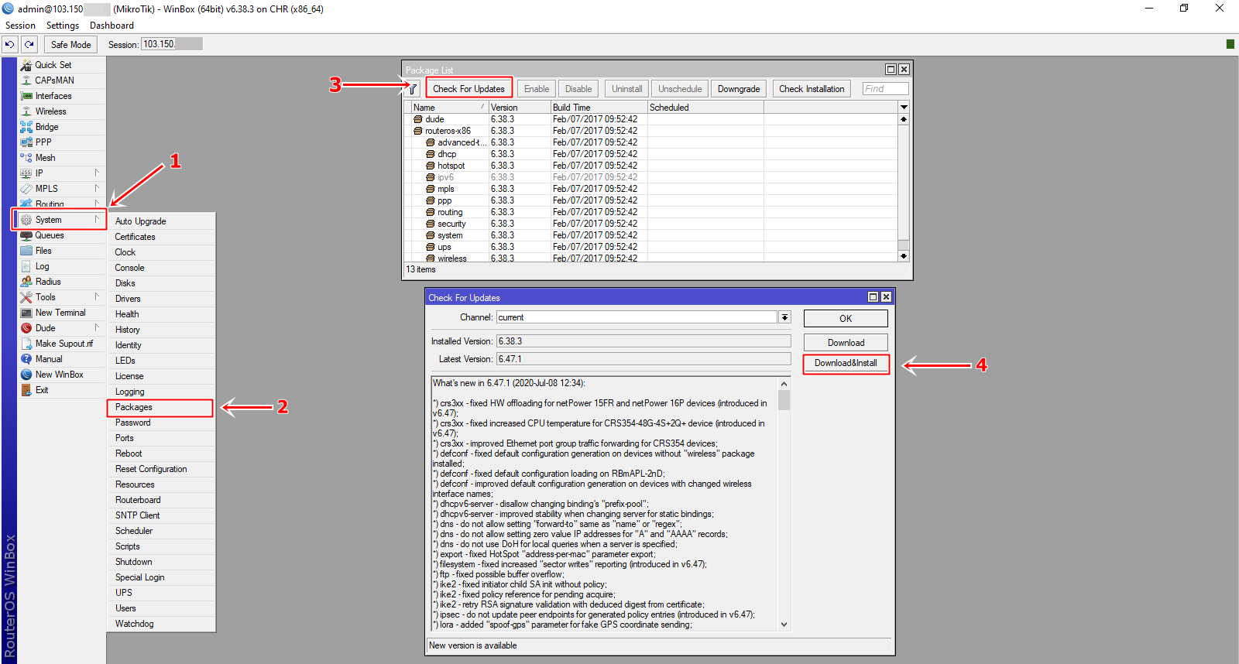
Task: Click the redo arrow icon in toolbar
Action: pos(29,45)
